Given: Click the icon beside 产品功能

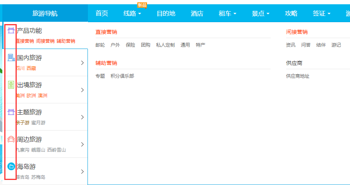Looking at the screenshot, I should 11,31.
